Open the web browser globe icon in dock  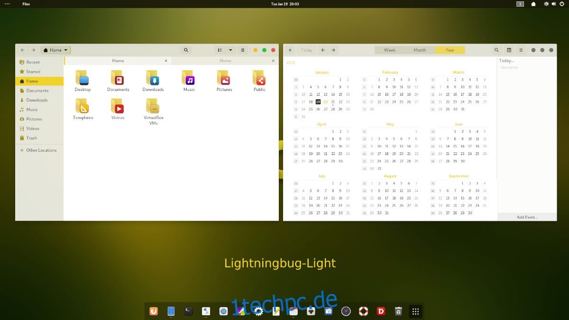pyautogui.click(x=224, y=311)
